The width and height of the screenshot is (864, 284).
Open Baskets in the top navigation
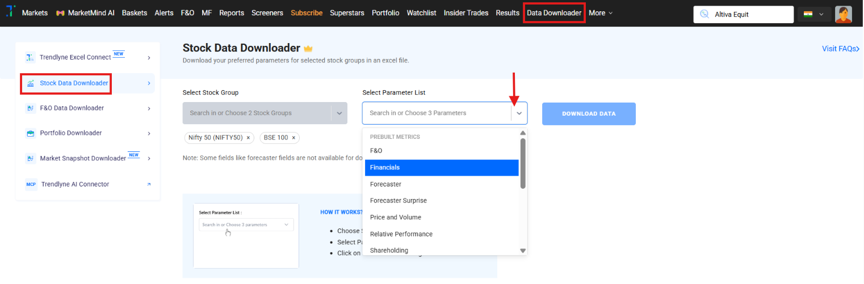tap(135, 12)
